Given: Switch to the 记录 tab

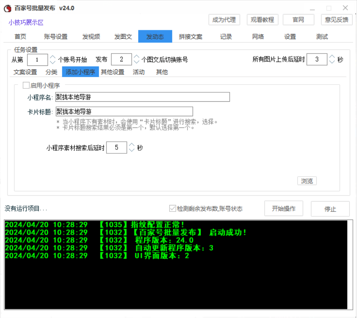Looking at the screenshot, I should (x=226, y=36).
